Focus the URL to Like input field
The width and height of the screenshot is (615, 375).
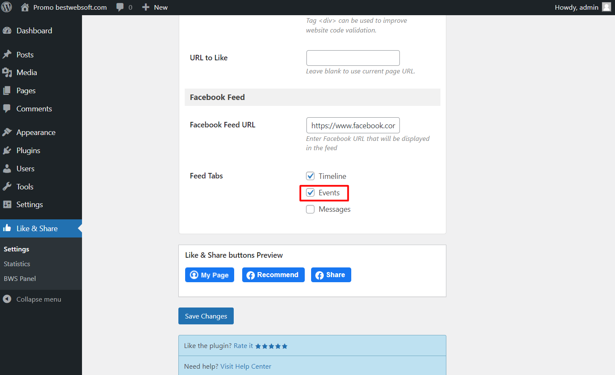coord(353,58)
